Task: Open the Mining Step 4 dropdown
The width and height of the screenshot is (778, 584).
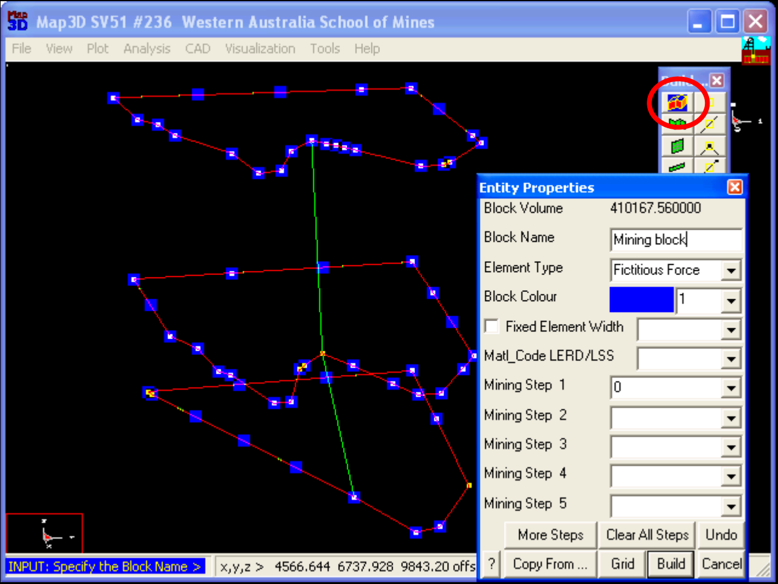Action: pyautogui.click(x=731, y=476)
